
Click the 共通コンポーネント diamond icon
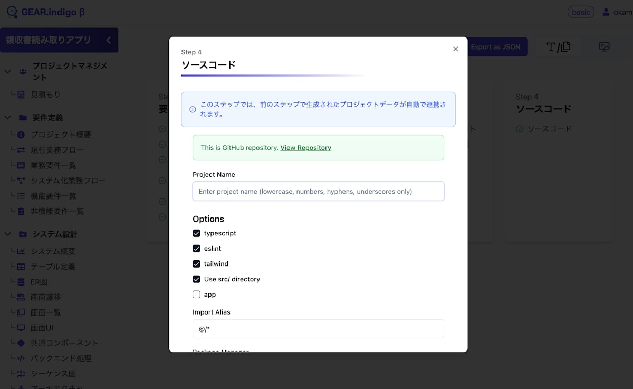pyautogui.click(x=21, y=344)
